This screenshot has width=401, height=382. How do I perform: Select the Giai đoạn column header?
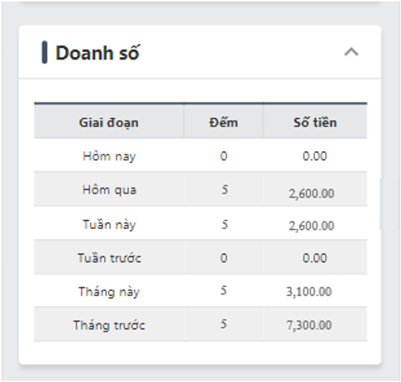click(x=109, y=122)
